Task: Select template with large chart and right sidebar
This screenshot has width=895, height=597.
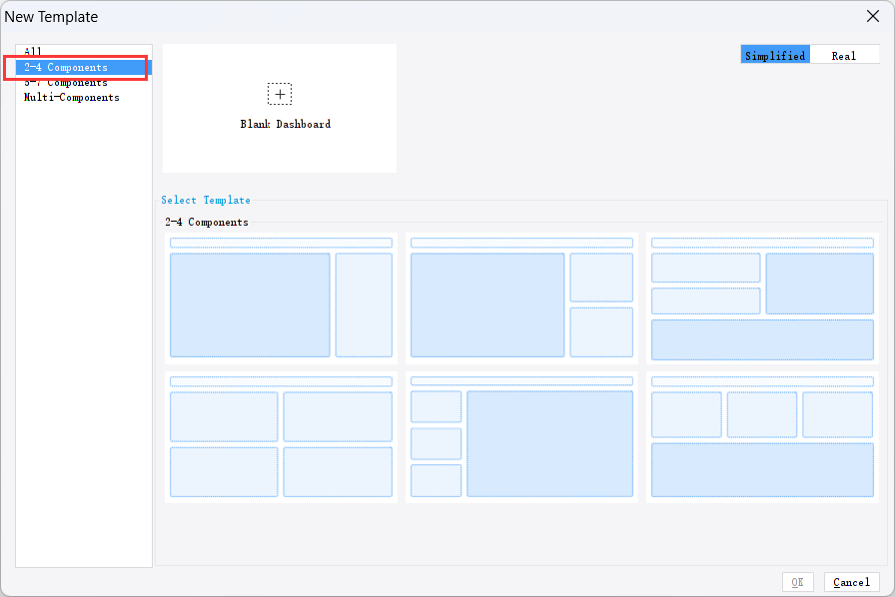Action: point(281,299)
